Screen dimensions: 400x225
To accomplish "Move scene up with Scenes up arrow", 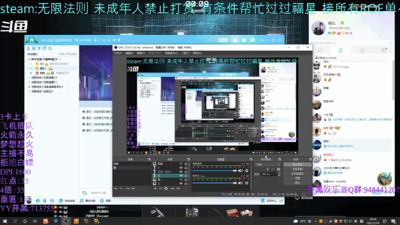I will pyautogui.click(x=127, y=189).
